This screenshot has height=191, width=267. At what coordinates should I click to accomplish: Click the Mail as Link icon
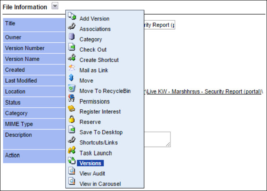click(x=72, y=68)
